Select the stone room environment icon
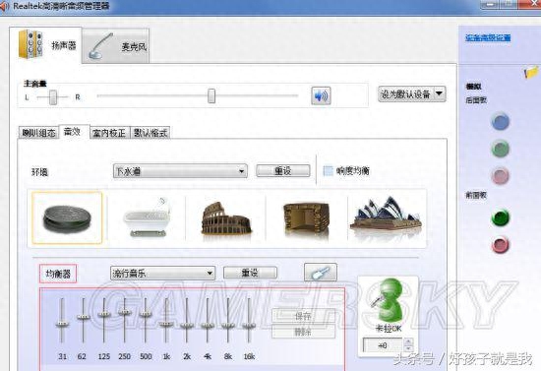541x371 pixels. click(306, 218)
